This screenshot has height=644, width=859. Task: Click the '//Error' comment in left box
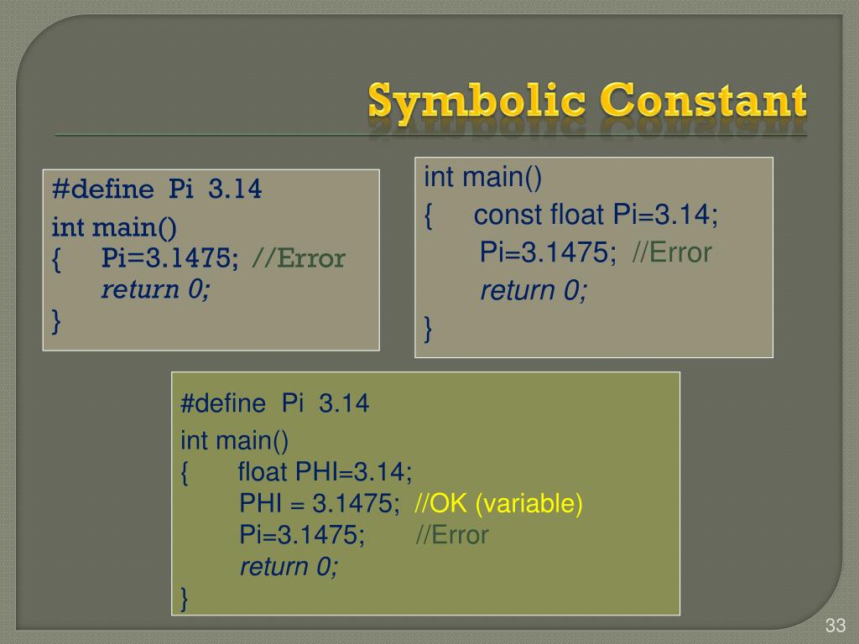point(299,258)
